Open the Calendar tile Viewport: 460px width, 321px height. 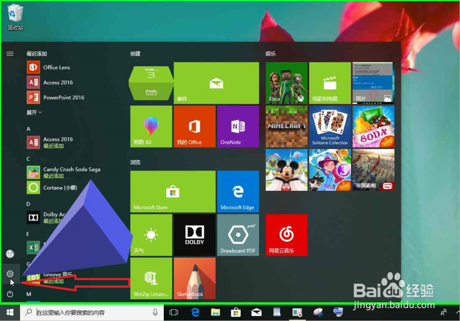point(151,83)
